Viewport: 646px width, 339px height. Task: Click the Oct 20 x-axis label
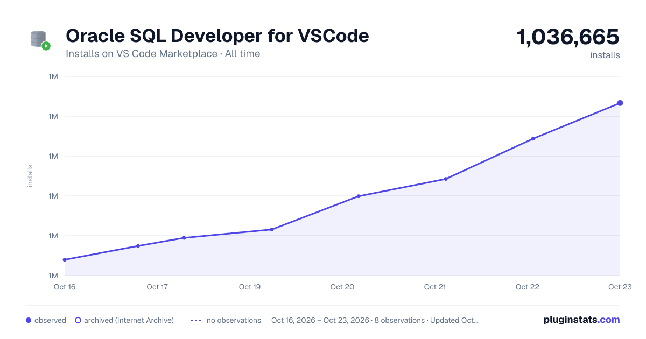click(342, 287)
